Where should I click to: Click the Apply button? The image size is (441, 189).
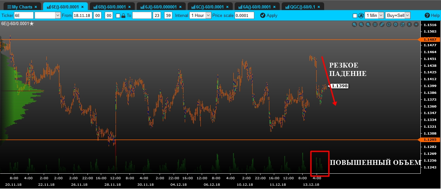coord(269,15)
